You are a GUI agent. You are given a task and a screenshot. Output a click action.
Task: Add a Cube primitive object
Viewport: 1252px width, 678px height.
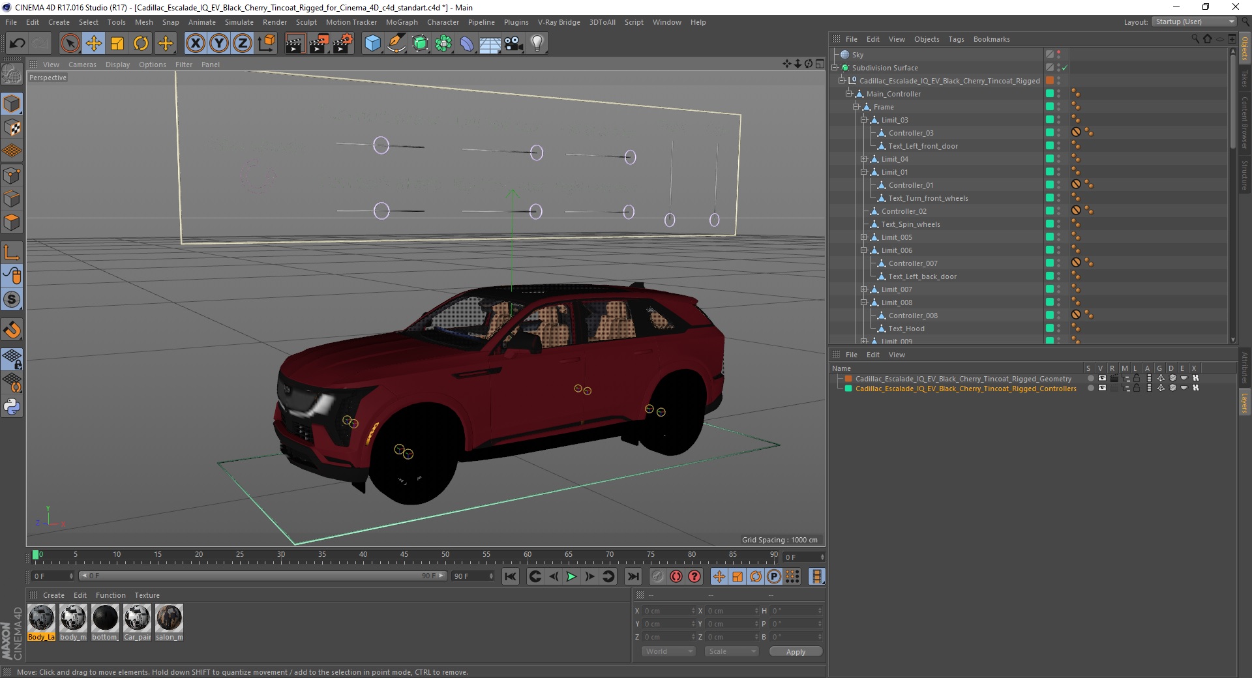pos(372,44)
